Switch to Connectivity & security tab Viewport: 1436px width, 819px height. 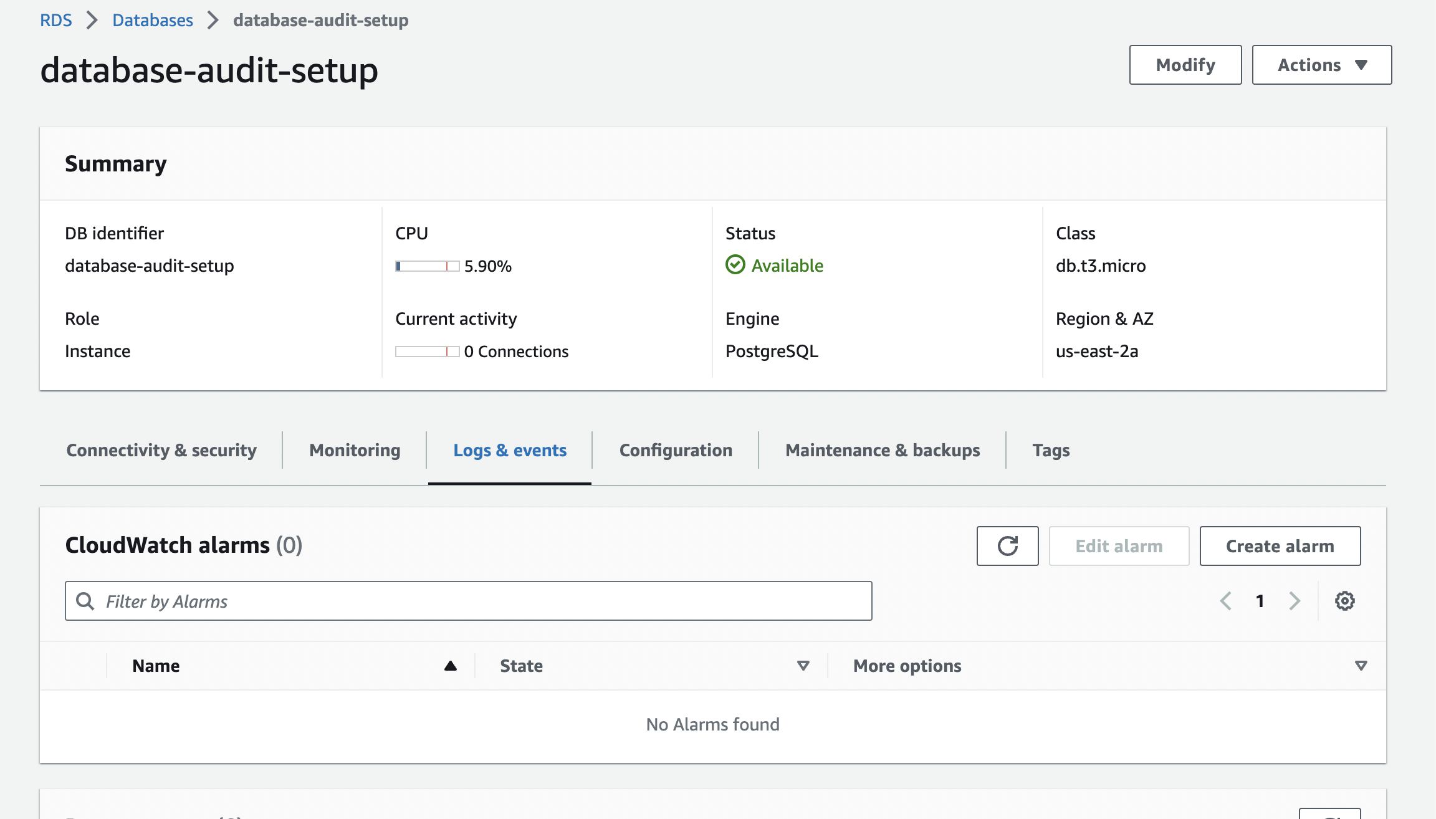click(x=161, y=450)
